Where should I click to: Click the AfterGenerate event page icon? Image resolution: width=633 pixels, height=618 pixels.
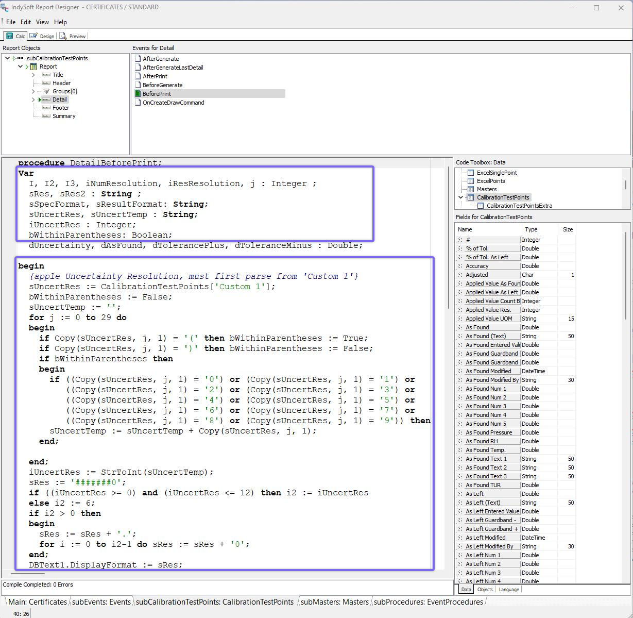(138, 59)
